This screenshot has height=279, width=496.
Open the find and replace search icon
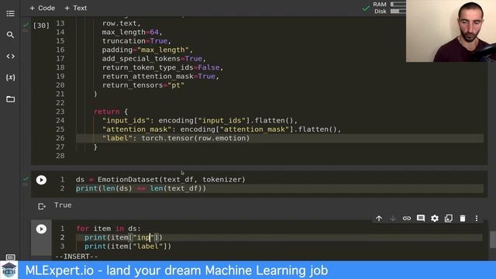click(10, 35)
